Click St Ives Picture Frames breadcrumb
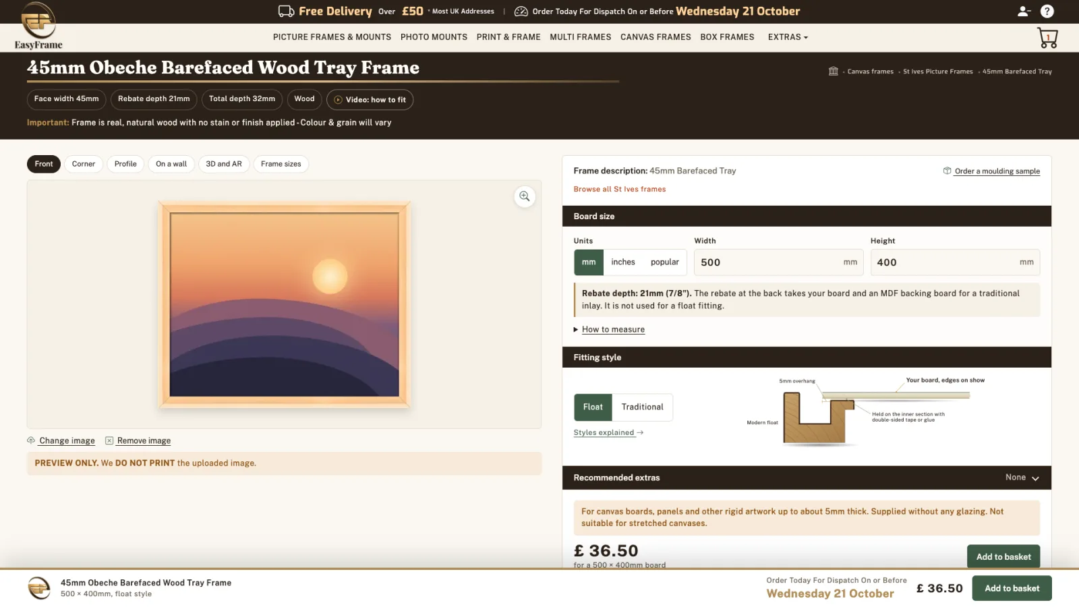The height and width of the screenshot is (607, 1079). (937, 71)
